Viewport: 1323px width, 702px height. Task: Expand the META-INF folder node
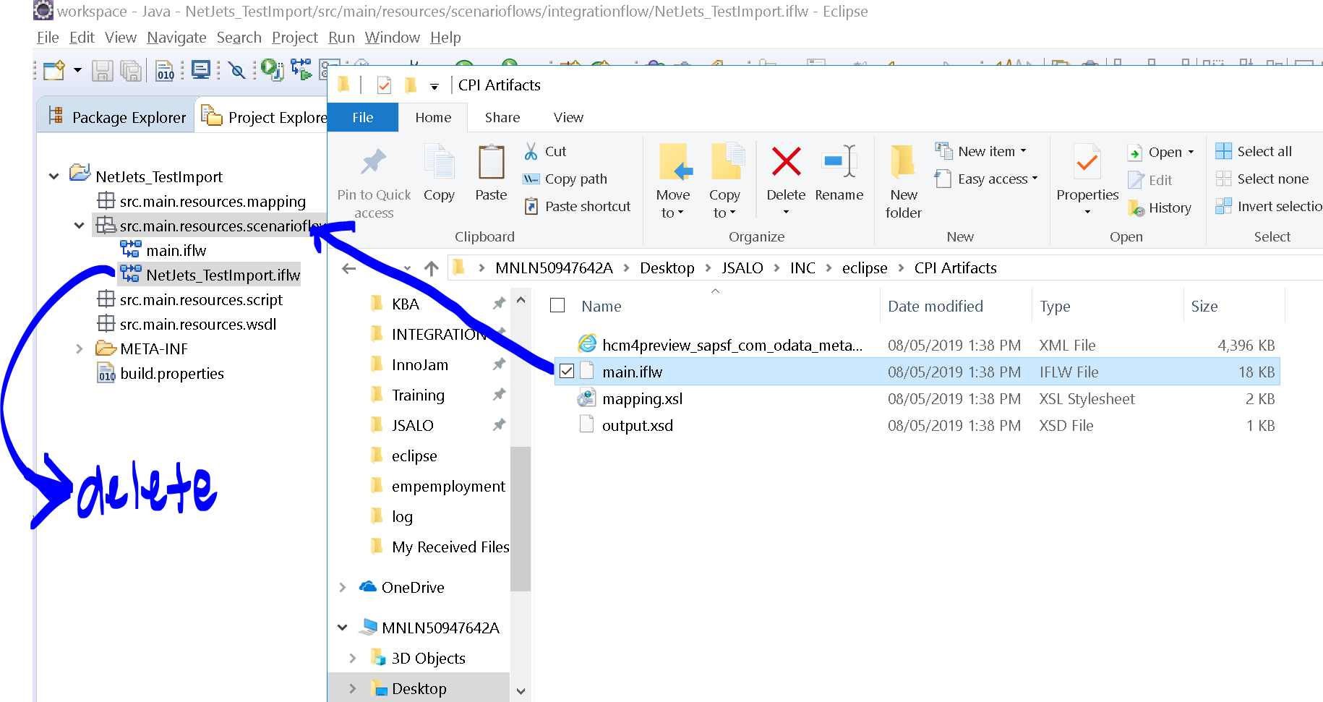(x=79, y=348)
